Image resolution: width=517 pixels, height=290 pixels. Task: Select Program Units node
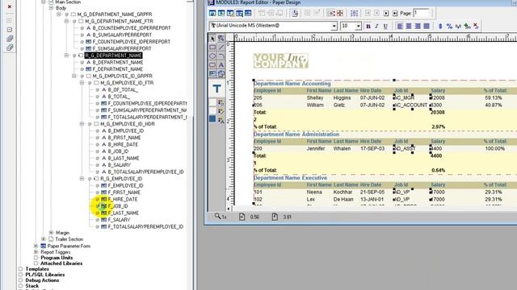pos(57,258)
